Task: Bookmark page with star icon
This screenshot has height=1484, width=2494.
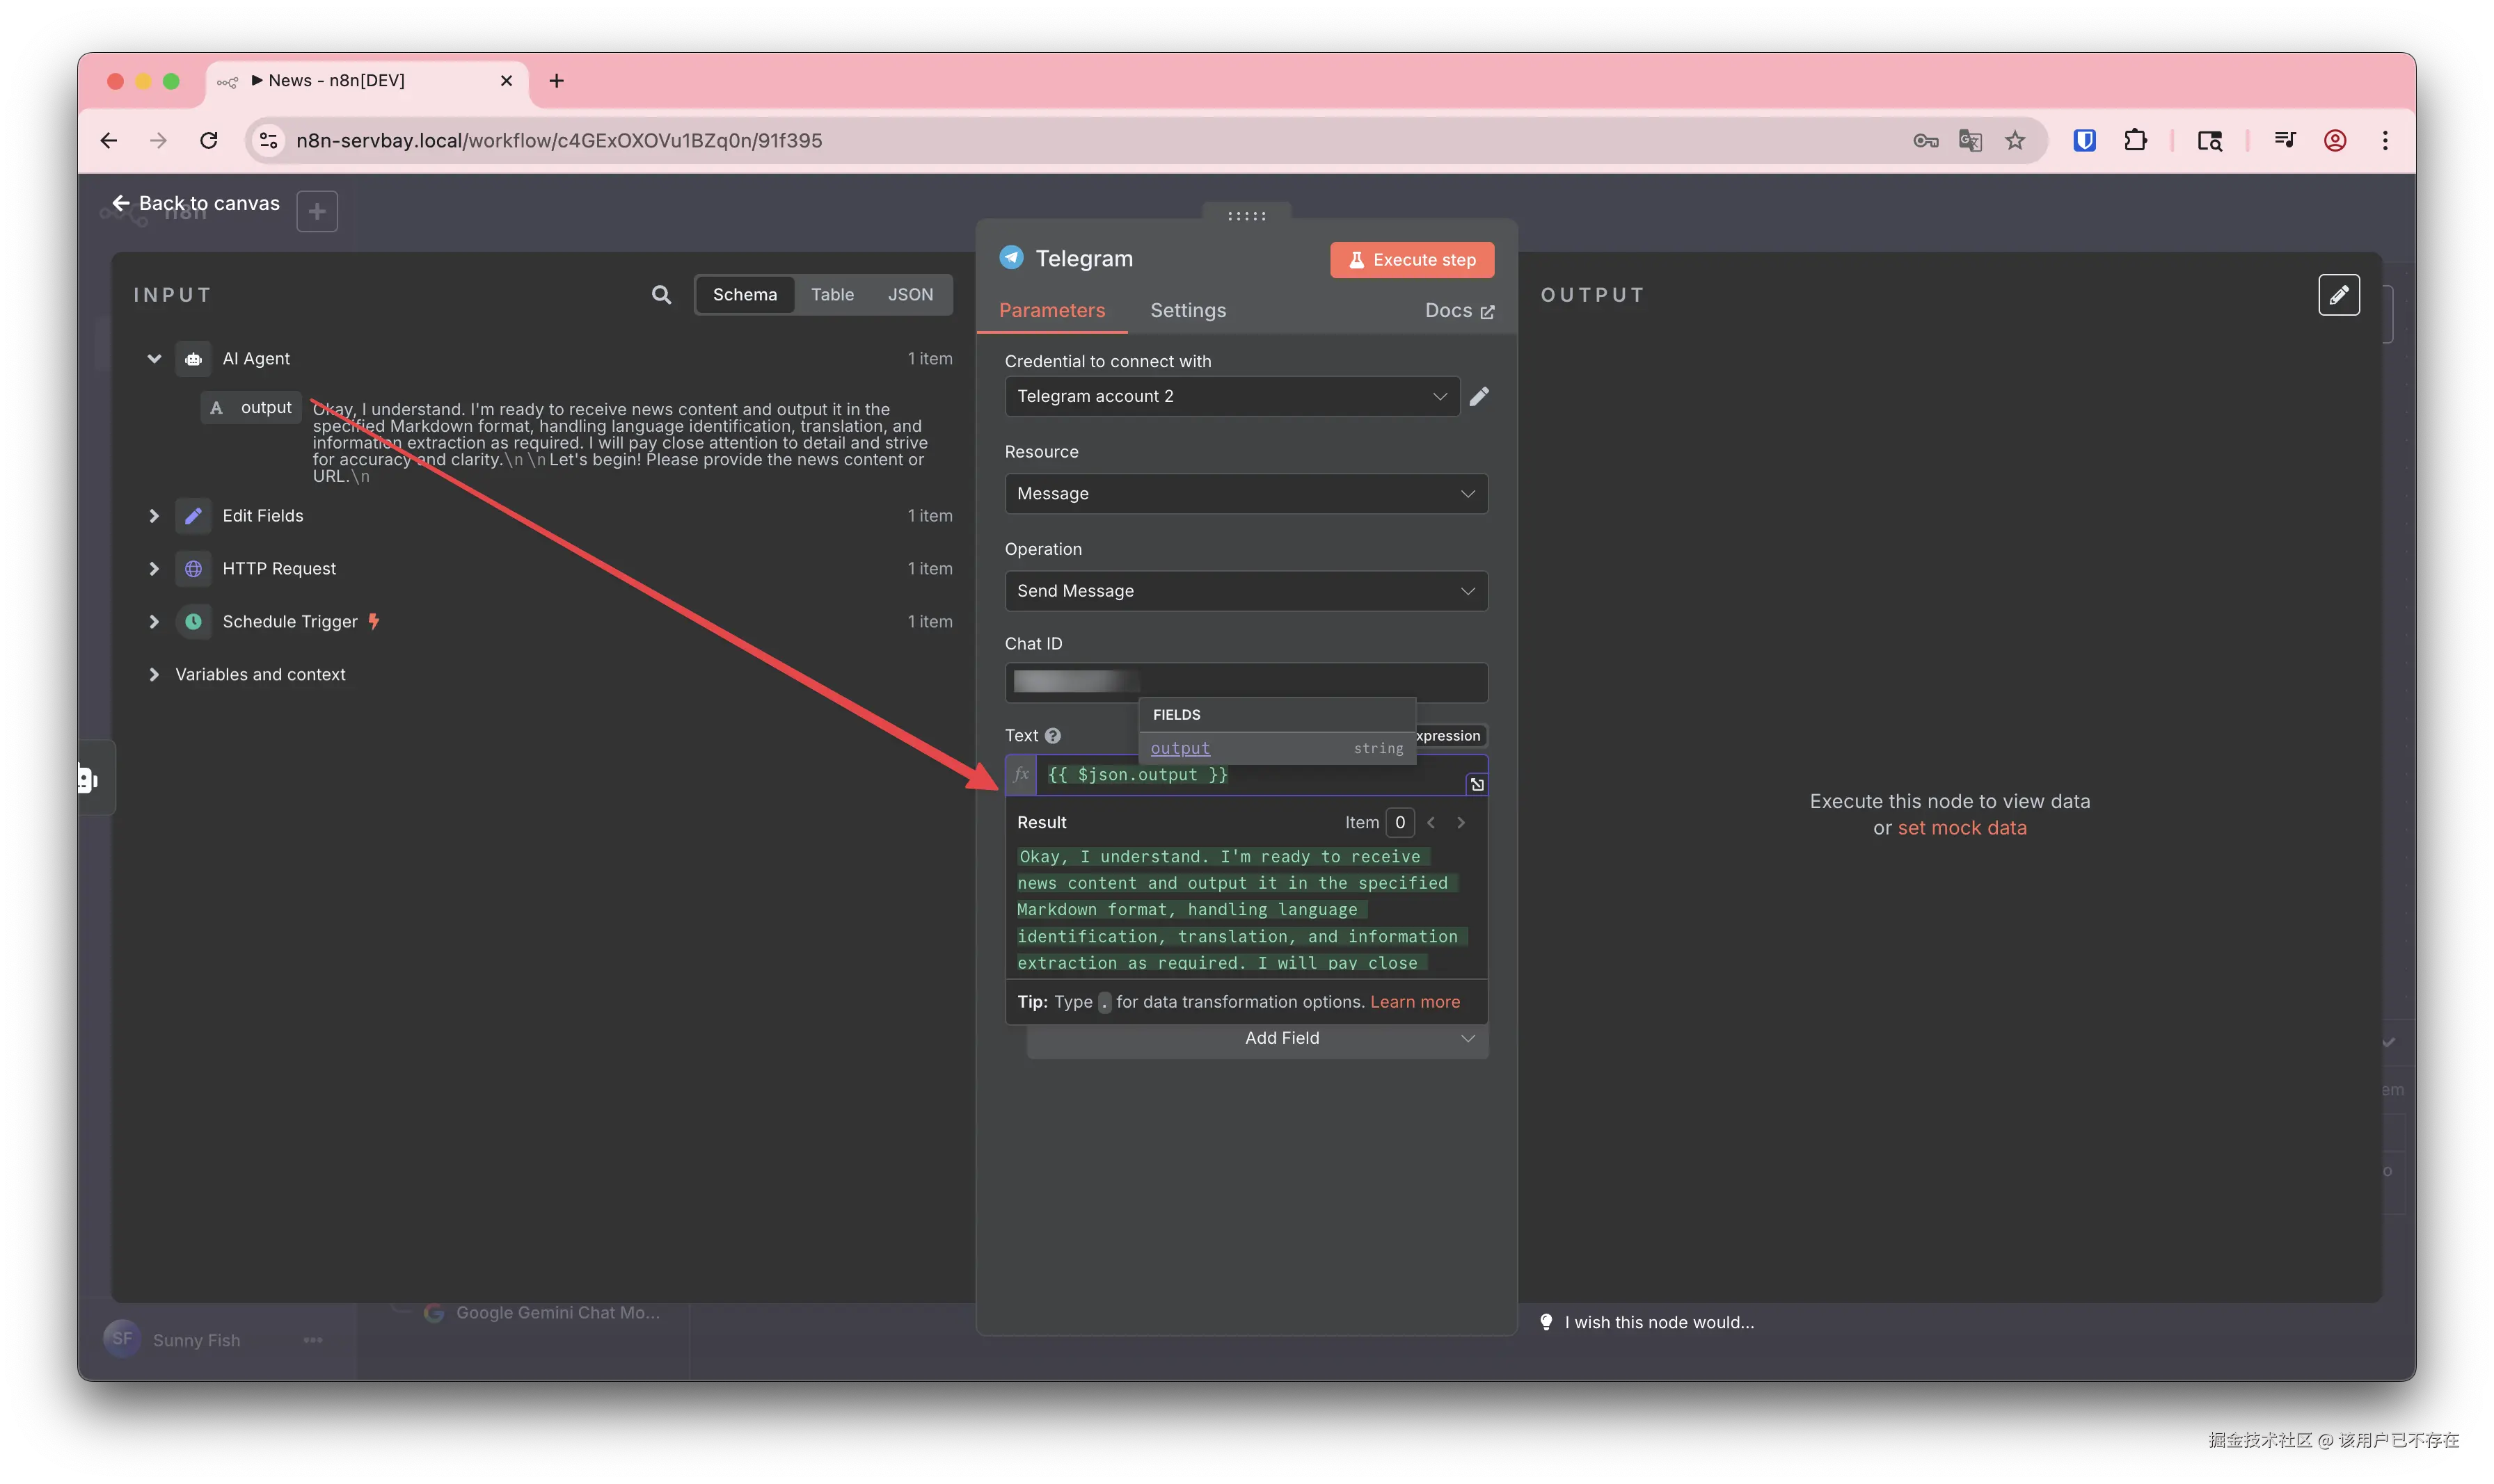Action: point(2015,140)
